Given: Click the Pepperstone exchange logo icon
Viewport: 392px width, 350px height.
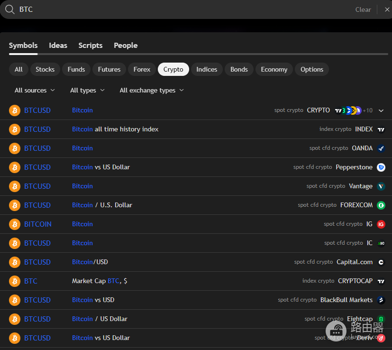Looking at the screenshot, I should tap(381, 167).
